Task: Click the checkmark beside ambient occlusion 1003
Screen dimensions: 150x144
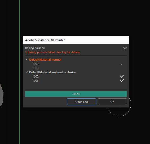Action: pyautogui.click(x=122, y=80)
